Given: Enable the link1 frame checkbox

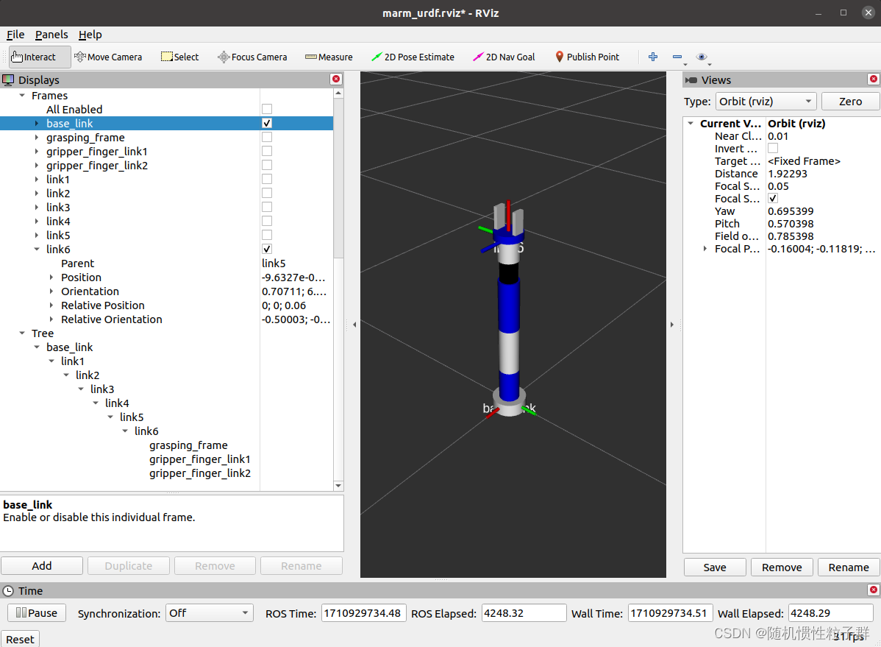Looking at the screenshot, I should (x=267, y=179).
